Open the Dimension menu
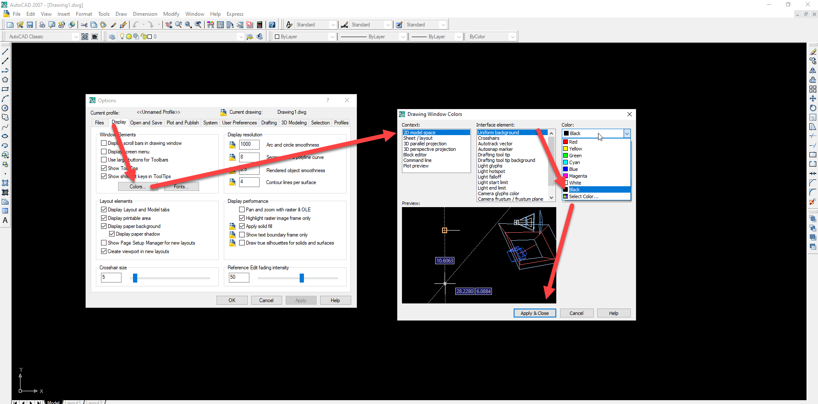 [x=145, y=14]
